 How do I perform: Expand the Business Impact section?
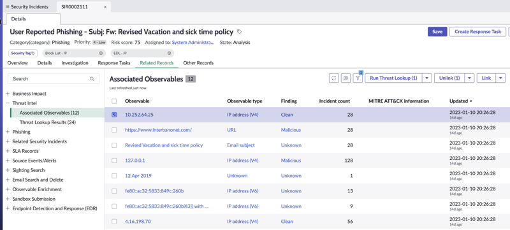pos(8,94)
